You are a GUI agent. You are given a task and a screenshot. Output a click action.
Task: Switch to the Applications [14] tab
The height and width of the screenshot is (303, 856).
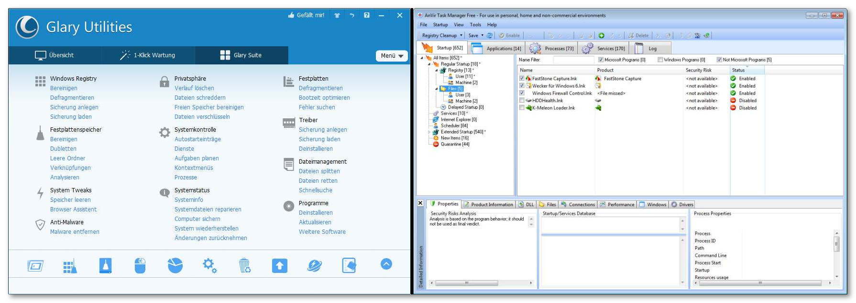click(497, 48)
